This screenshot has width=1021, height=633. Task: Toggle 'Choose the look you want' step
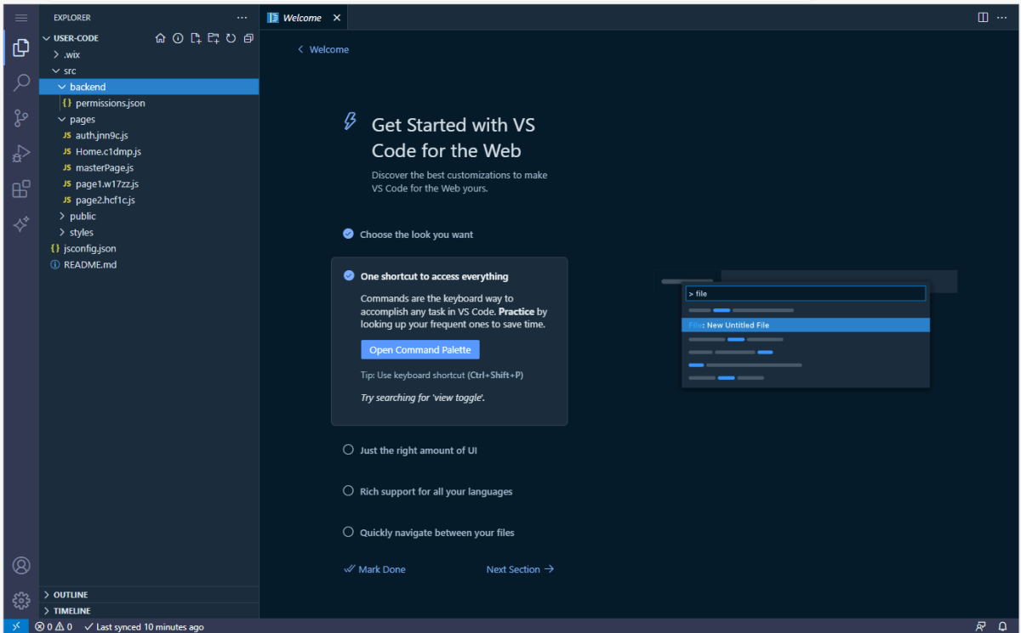click(348, 234)
